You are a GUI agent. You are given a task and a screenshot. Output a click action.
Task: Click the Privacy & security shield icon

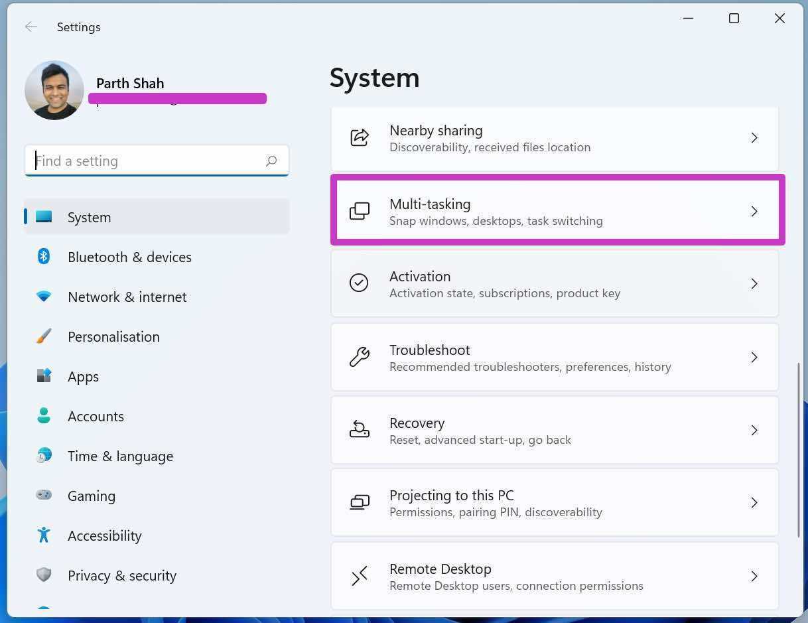click(44, 575)
